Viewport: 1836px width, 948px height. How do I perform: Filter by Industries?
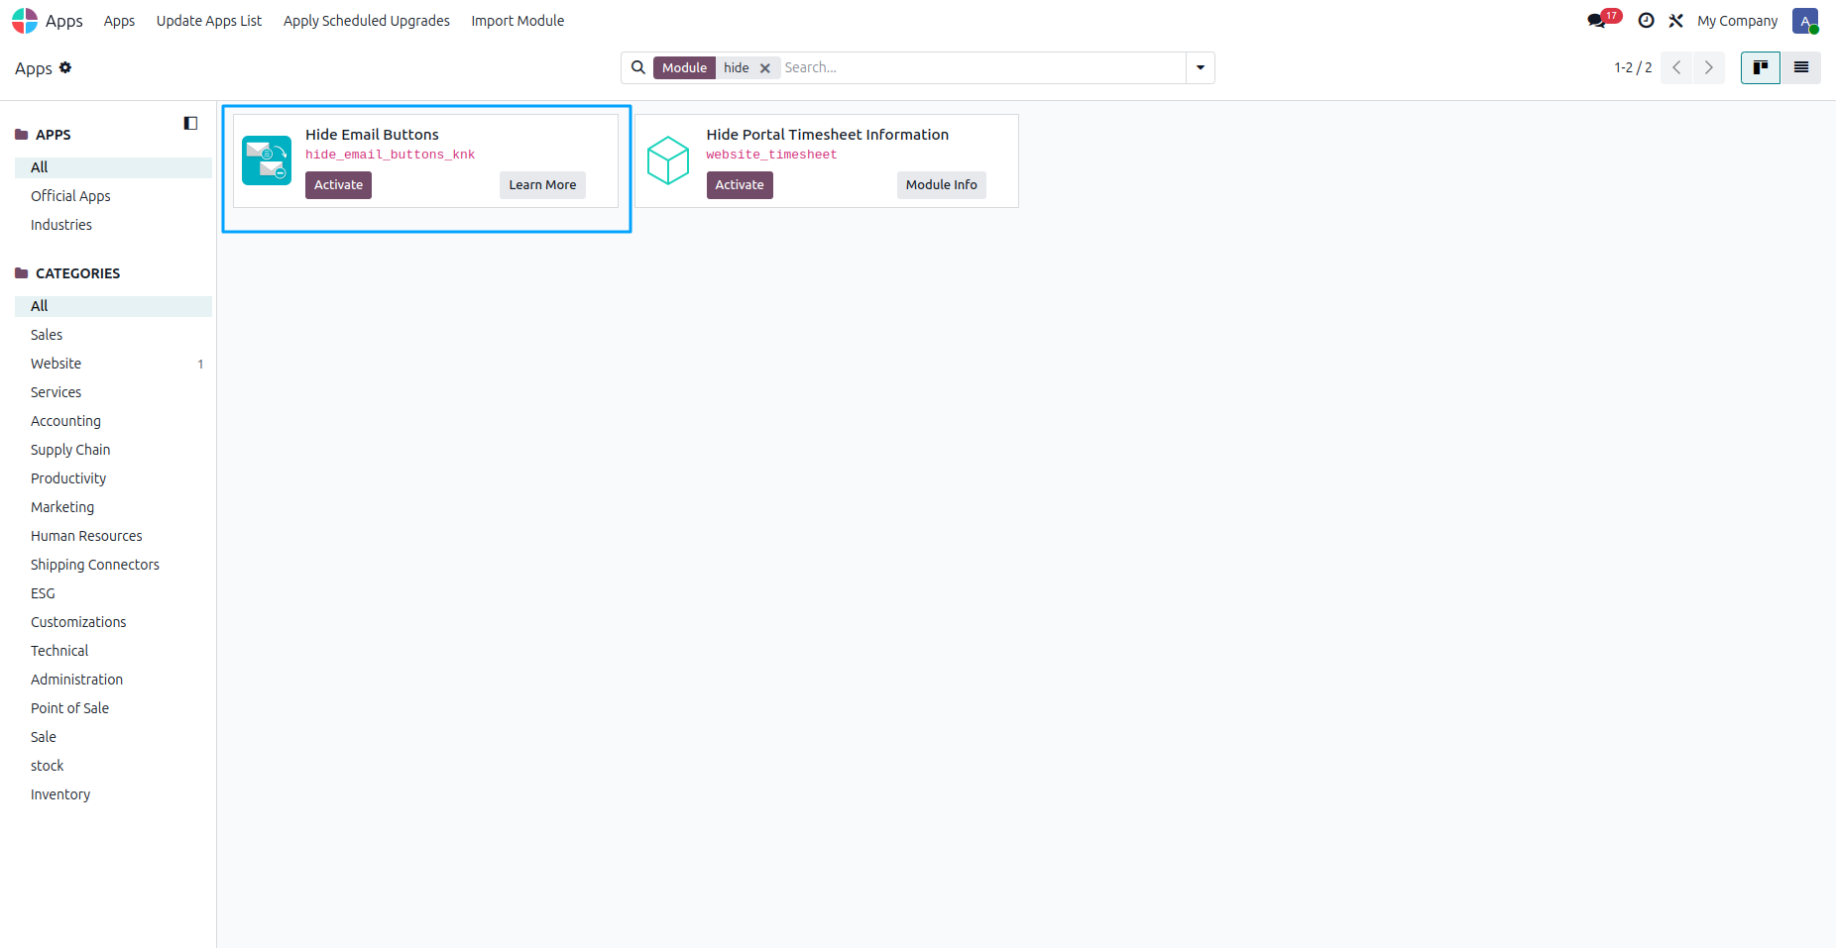[x=113, y=225]
